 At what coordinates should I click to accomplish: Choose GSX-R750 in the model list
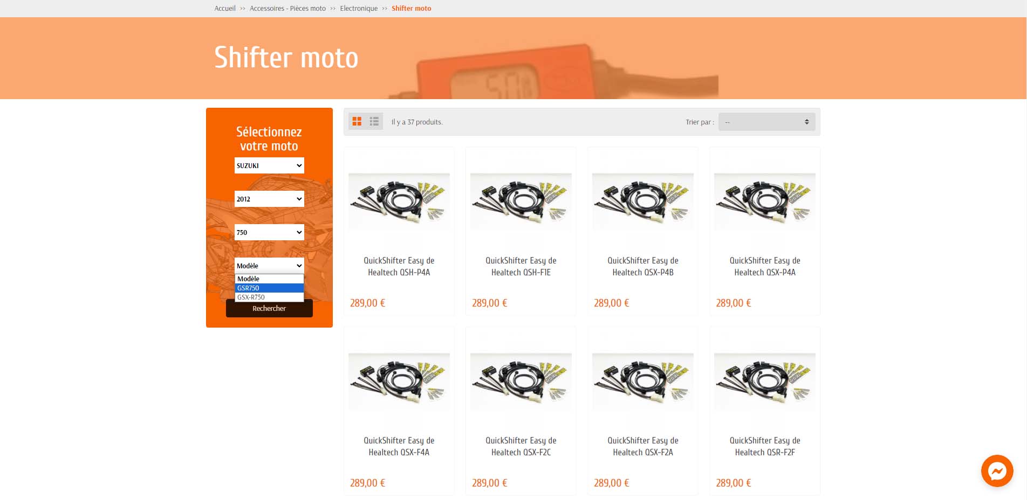(269, 297)
